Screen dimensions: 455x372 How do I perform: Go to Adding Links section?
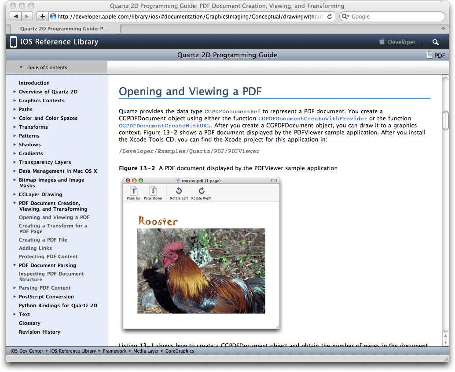35,248
